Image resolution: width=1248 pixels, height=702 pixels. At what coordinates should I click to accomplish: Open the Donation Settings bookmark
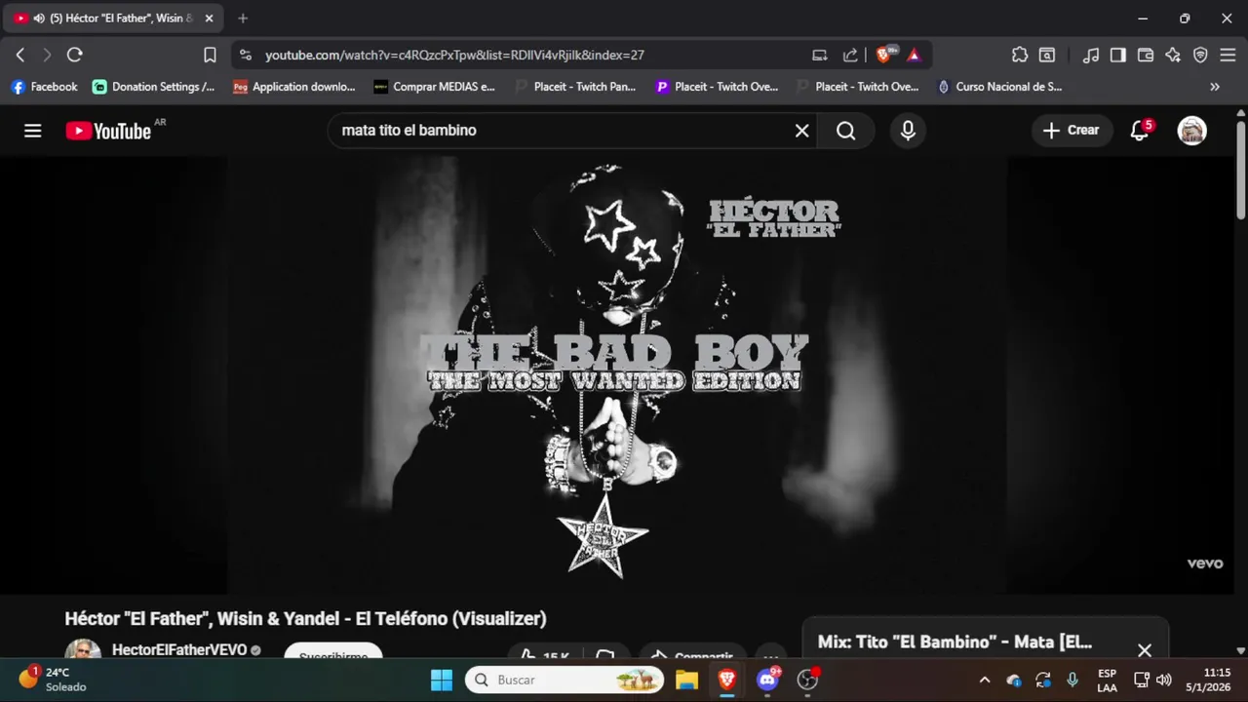[x=154, y=87]
